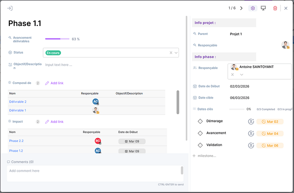
Task: Expand the Status dropdown arrow
Action: tap(176, 53)
